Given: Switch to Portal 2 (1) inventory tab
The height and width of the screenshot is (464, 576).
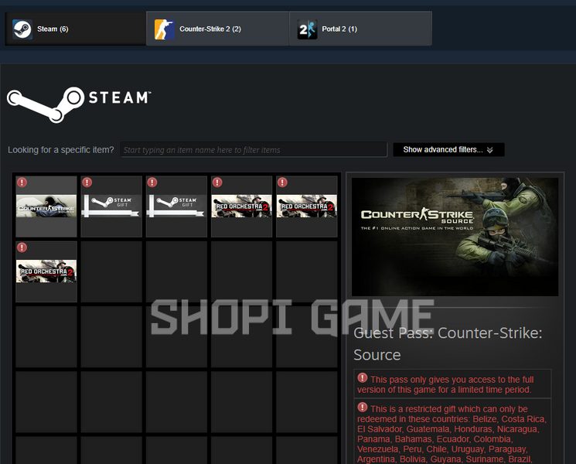Looking at the screenshot, I should tap(360, 29).
